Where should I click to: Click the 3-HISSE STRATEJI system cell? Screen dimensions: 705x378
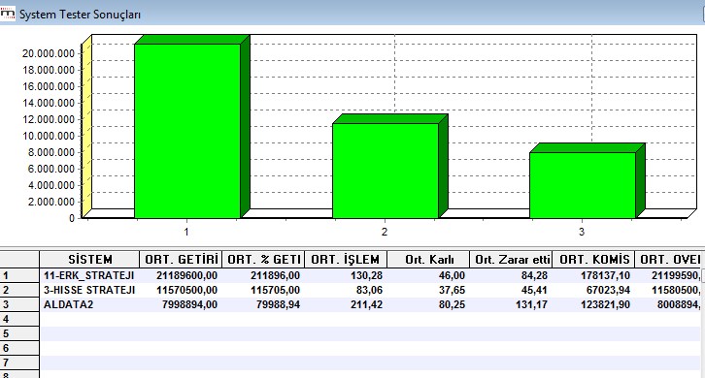[x=89, y=290]
